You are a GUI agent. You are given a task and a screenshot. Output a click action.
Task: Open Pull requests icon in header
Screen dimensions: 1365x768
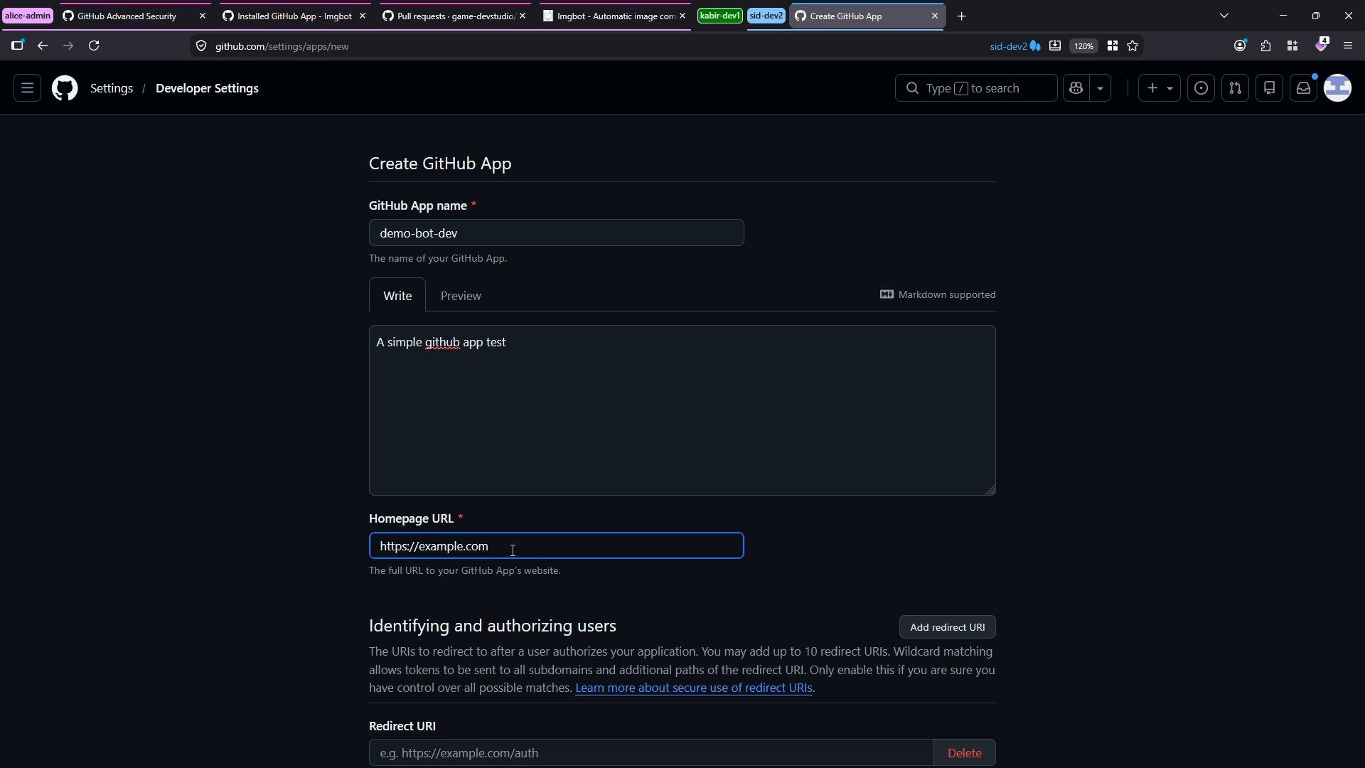click(1236, 88)
